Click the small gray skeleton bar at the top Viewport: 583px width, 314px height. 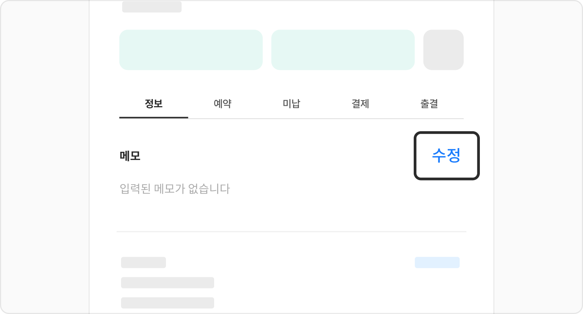click(x=152, y=7)
